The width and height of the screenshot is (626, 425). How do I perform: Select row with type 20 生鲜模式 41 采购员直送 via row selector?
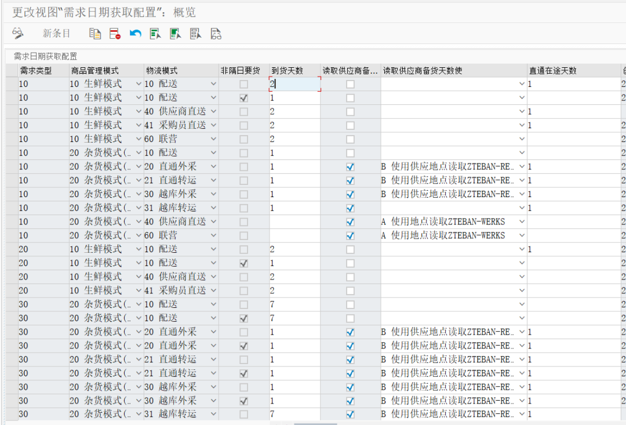[12, 290]
